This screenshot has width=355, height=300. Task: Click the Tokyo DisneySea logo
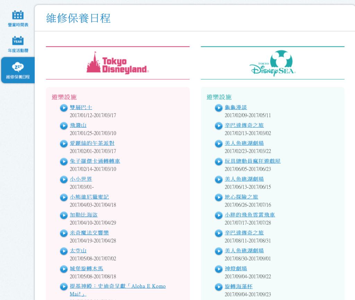pos(272,63)
